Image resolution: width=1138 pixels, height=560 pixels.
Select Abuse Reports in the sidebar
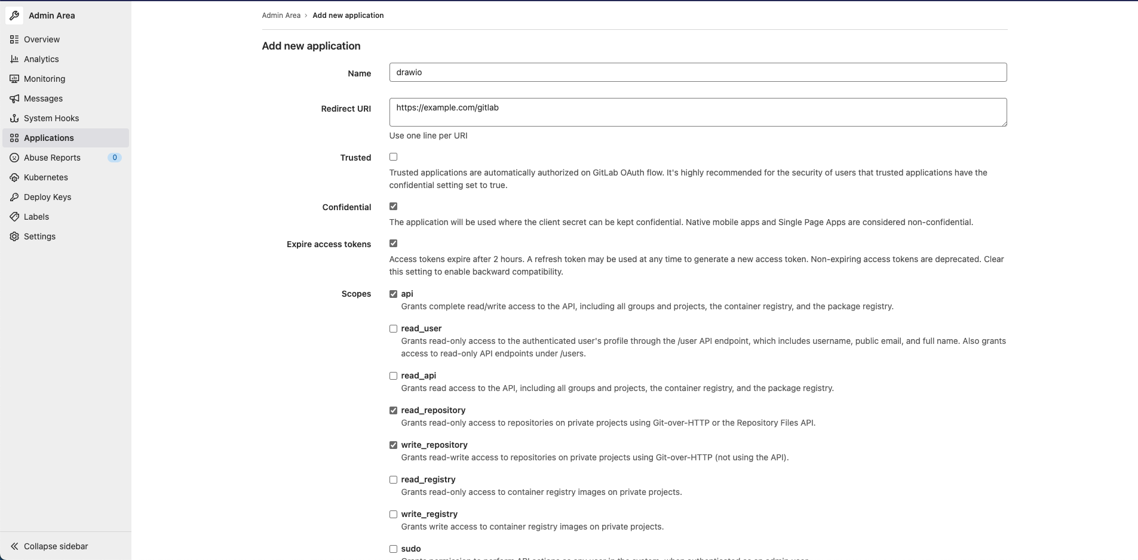click(x=52, y=158)
